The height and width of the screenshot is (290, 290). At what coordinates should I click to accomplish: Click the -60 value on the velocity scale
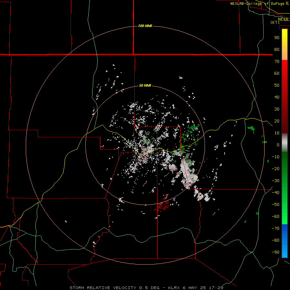coord(275,217)
